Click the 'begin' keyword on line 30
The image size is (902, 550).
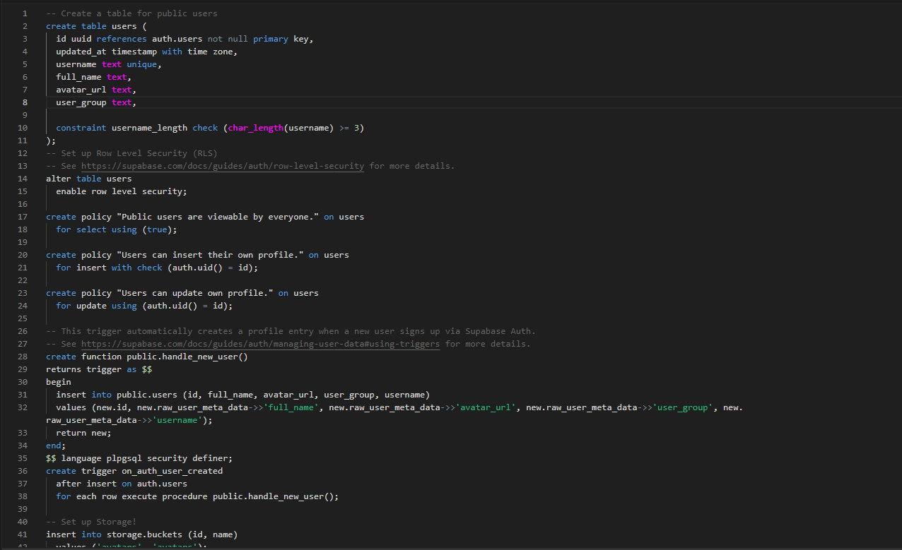pos(59,382)
